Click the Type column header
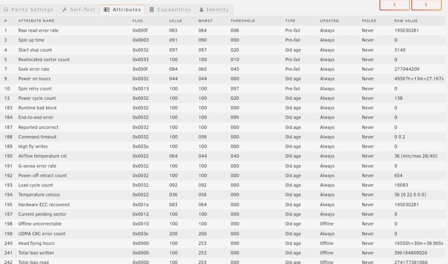 [x=290, y=21]
